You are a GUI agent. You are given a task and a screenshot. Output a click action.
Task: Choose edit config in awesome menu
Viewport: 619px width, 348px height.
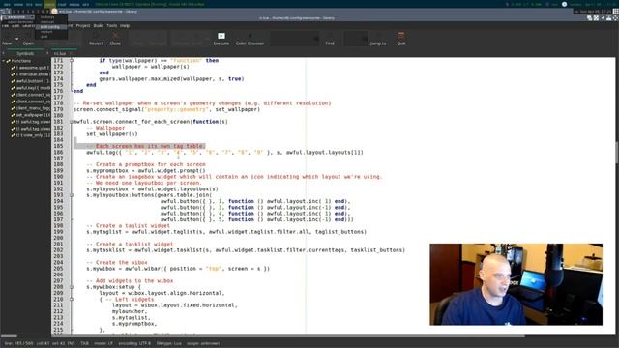(x=51, y=27)
